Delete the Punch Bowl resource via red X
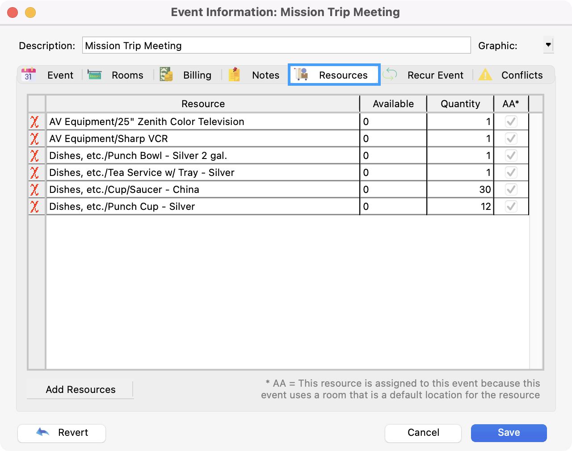This screenshot has width=572, height=451. (x=34, y=156)
